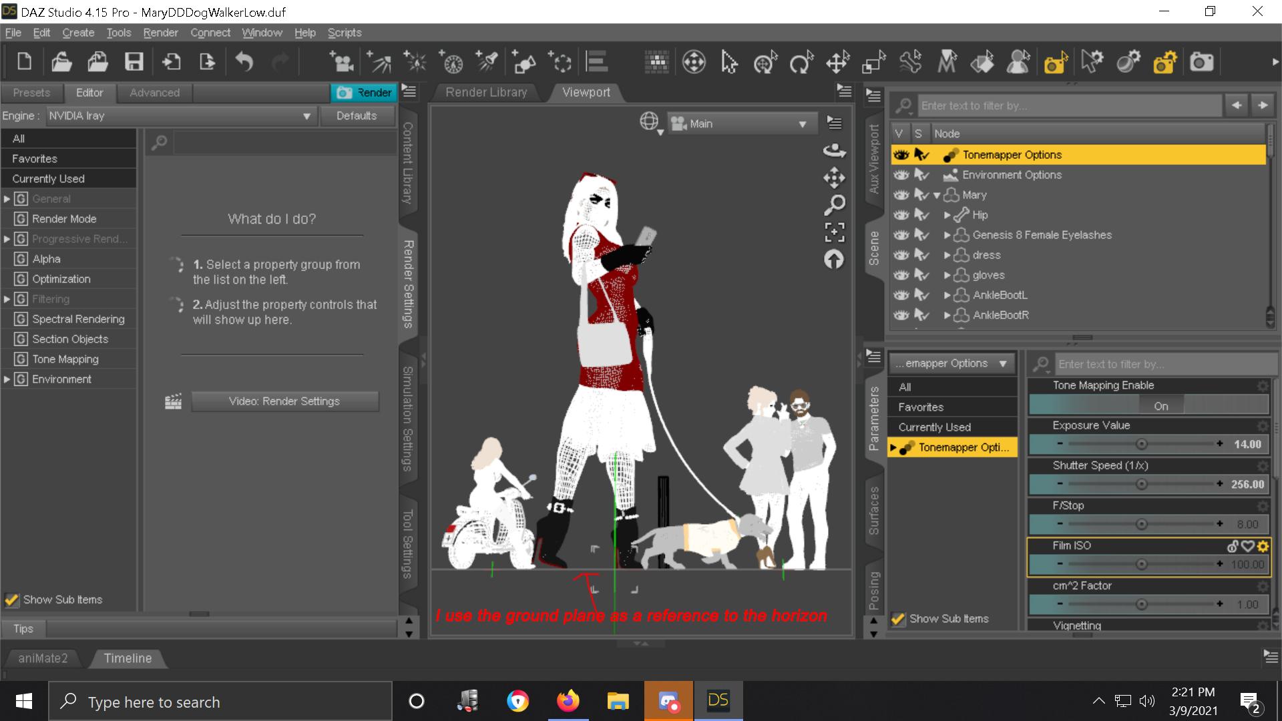1282x721 pixels.
Task: Click the viewport zoom magnifier icon
Action: tap(834, 204)
